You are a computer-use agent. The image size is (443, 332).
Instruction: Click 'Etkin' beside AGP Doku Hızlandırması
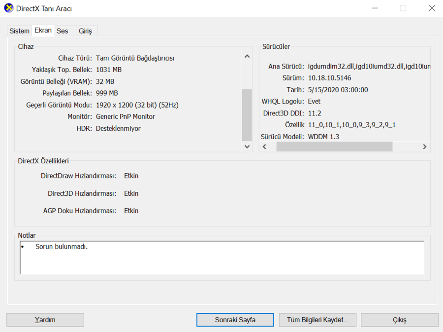click(131, 211)
